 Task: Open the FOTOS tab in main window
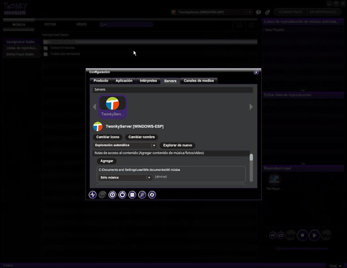pos(50,25)
